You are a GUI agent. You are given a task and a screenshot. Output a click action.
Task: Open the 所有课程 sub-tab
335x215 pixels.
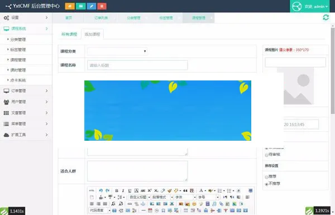[x=69, y=34]
